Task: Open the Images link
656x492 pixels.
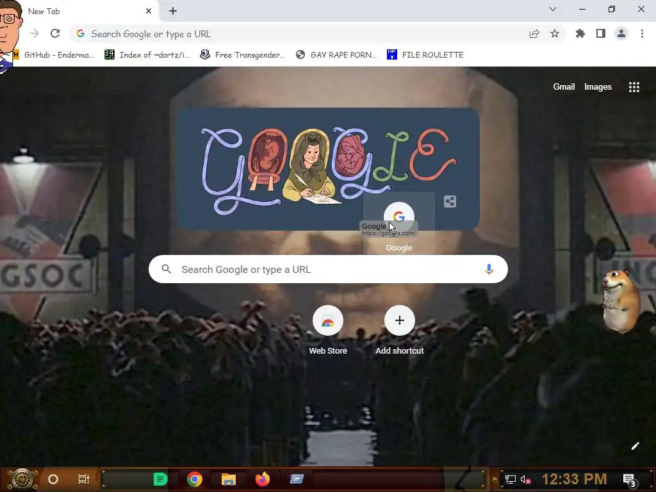Action: (x=598, y=86)
